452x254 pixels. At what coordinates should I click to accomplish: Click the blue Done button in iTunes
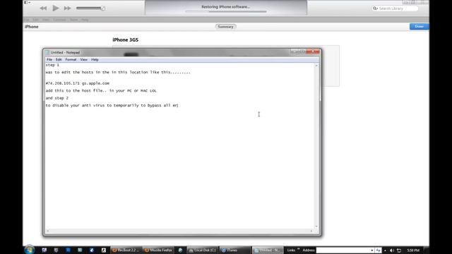click(x=419, y=27)
